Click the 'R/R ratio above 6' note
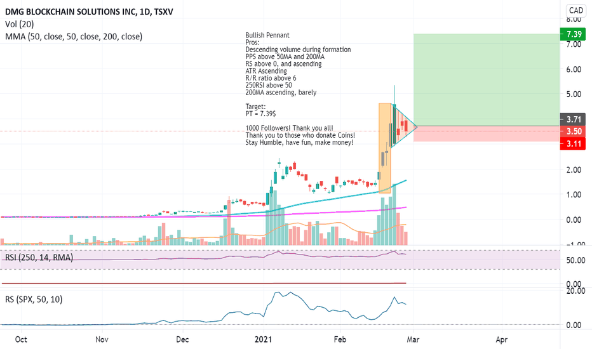The image size is (592, 349). [x=271, y=78]
